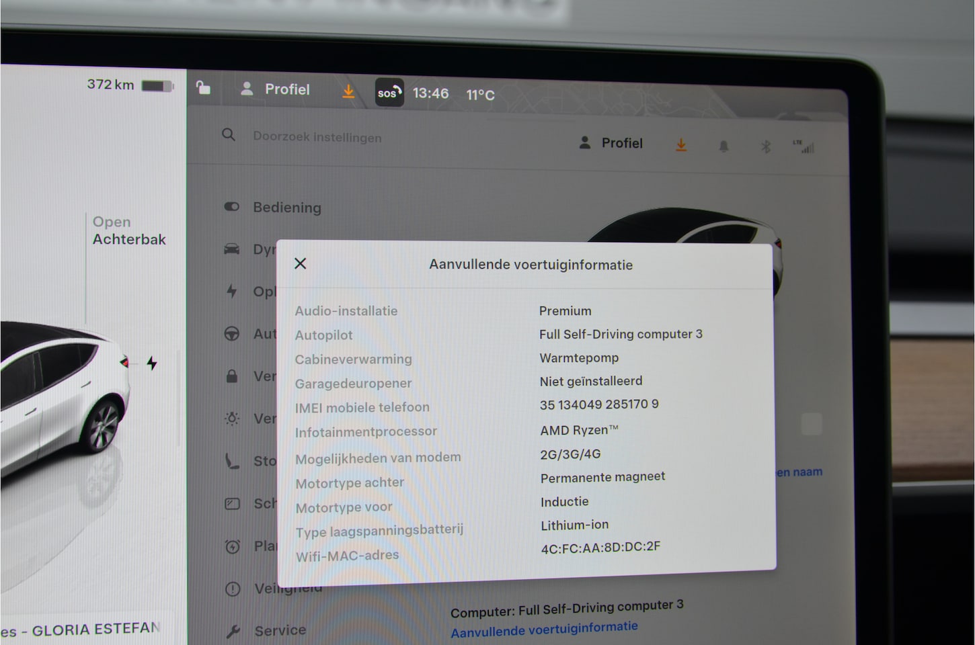This screenshot has height=645, width=975.
Task: Open the sun-shaped lighting settings icon
Action: click(x=232, y=419)
